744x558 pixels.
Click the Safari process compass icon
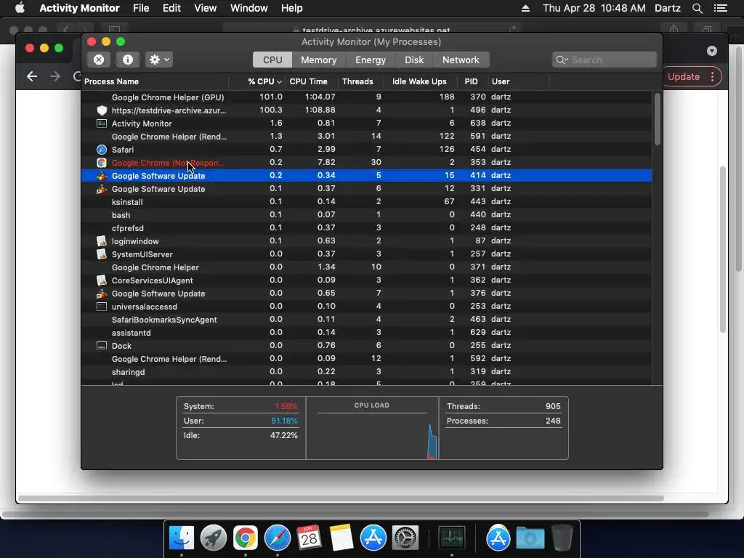[x=102, y=150]
